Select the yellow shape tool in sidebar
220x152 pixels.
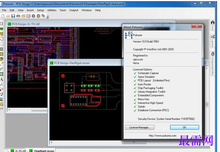[1, 34]
